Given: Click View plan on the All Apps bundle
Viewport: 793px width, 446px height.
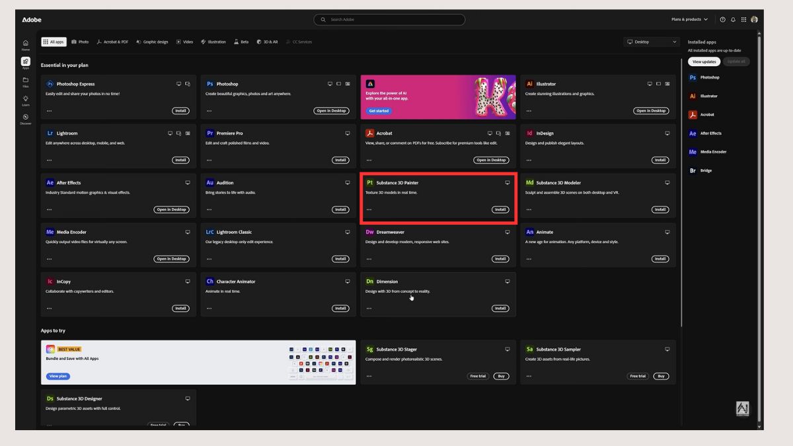Looking at the screenshot, I should click(x=57, y=376).
